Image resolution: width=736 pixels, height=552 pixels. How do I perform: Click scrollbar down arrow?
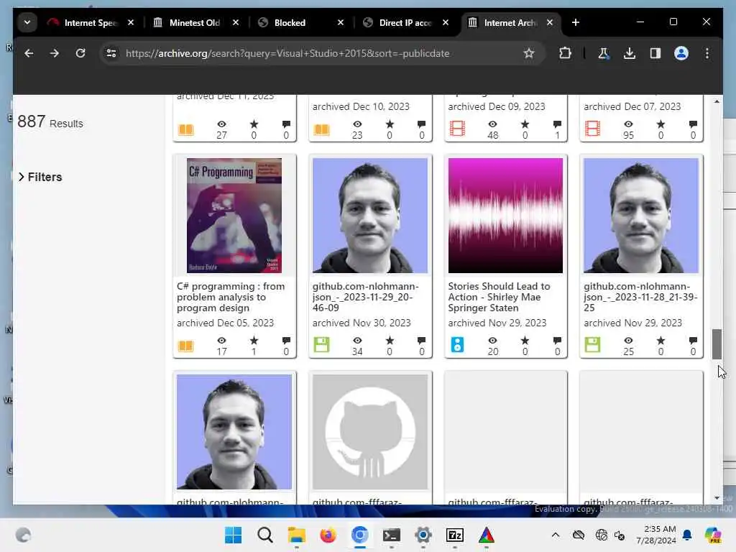pos(717,498)
